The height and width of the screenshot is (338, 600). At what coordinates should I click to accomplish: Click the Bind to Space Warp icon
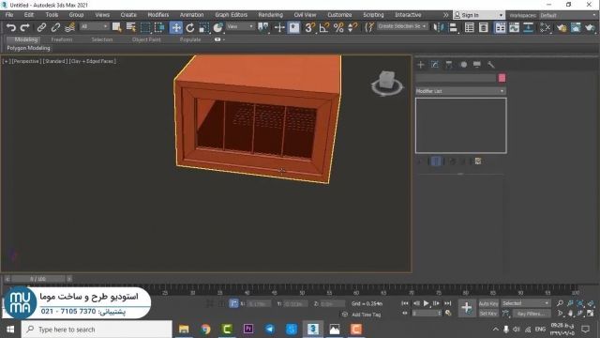(70, 27)
